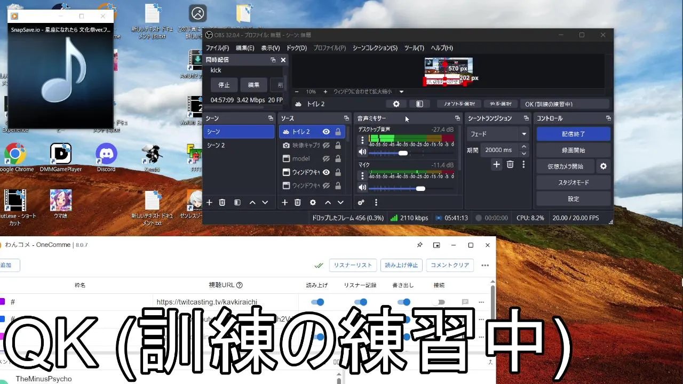Remove selected source with trash icon
The height and width of the screenshot is (384, 683).
click(298, 203)
